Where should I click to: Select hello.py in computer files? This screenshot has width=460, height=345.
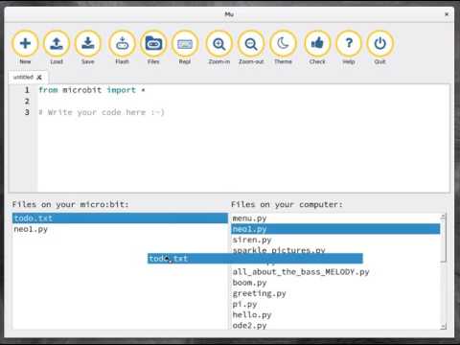click(335, 314)
